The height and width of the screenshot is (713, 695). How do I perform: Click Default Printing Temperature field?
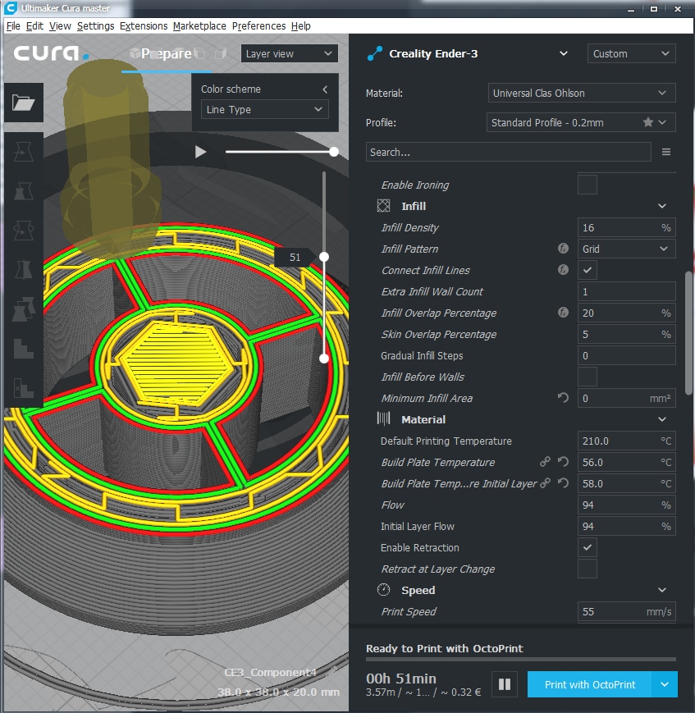tap(626, 441)
